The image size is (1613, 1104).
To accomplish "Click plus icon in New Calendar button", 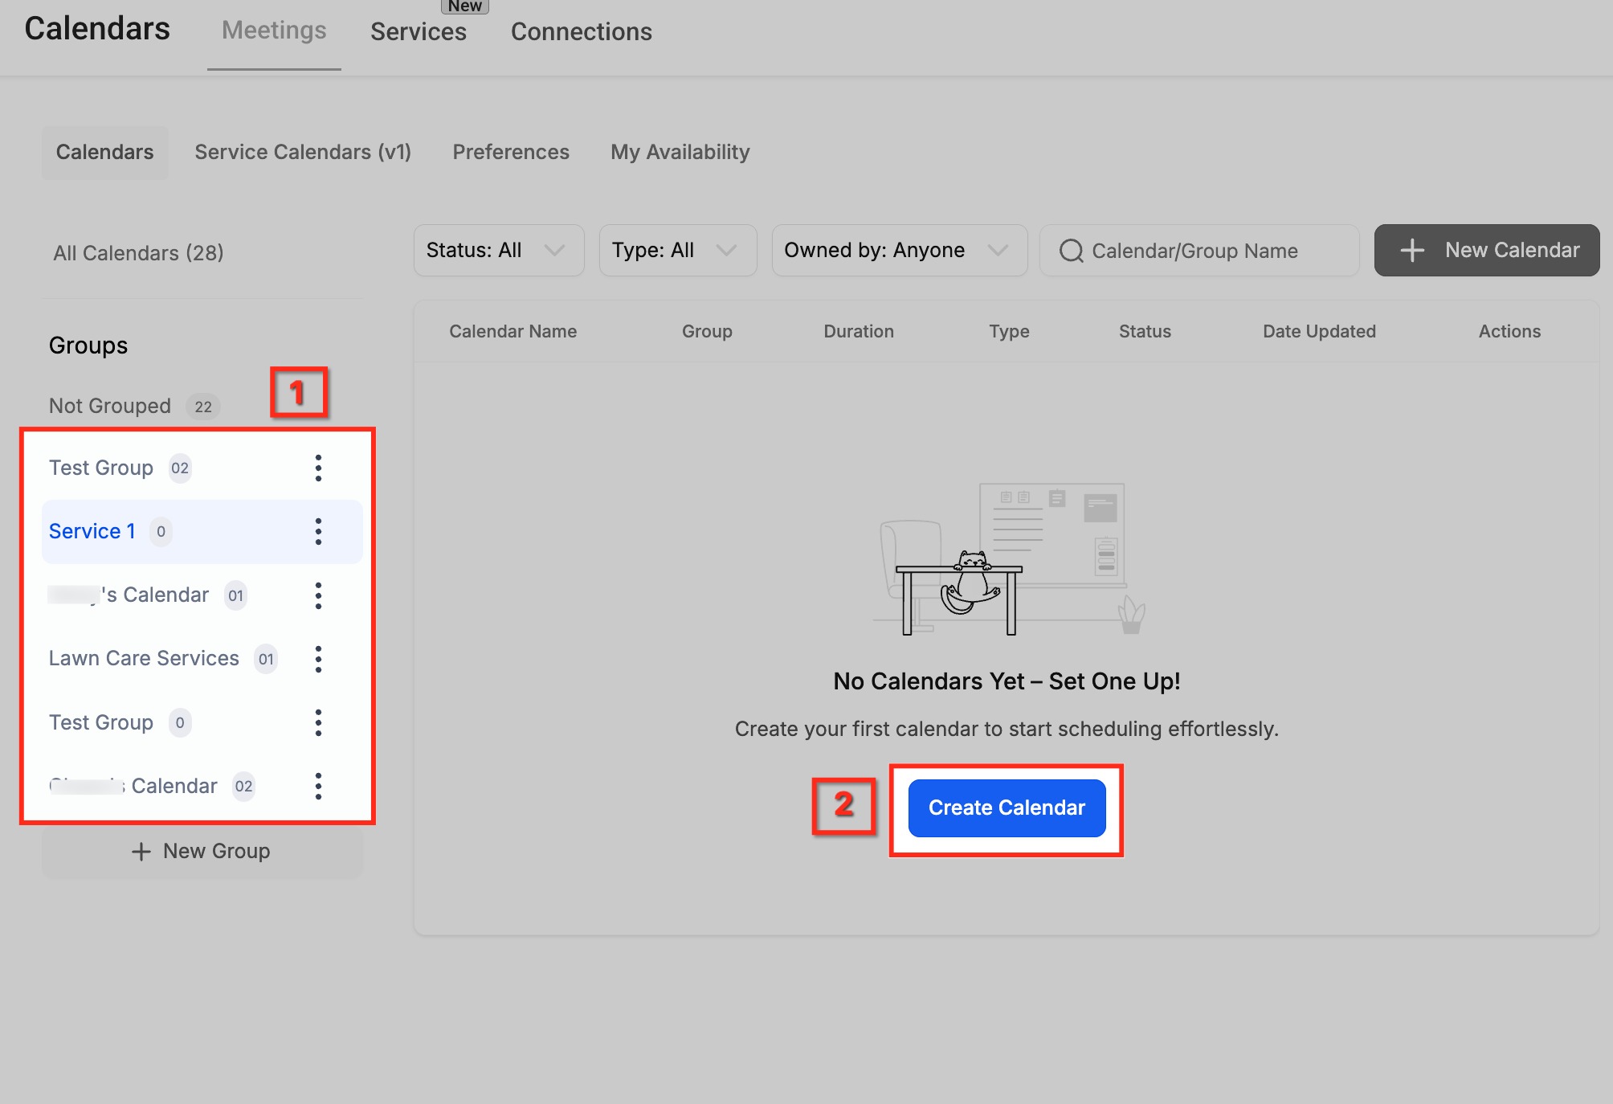I will pyautogui.click(x=1412, y=251).
